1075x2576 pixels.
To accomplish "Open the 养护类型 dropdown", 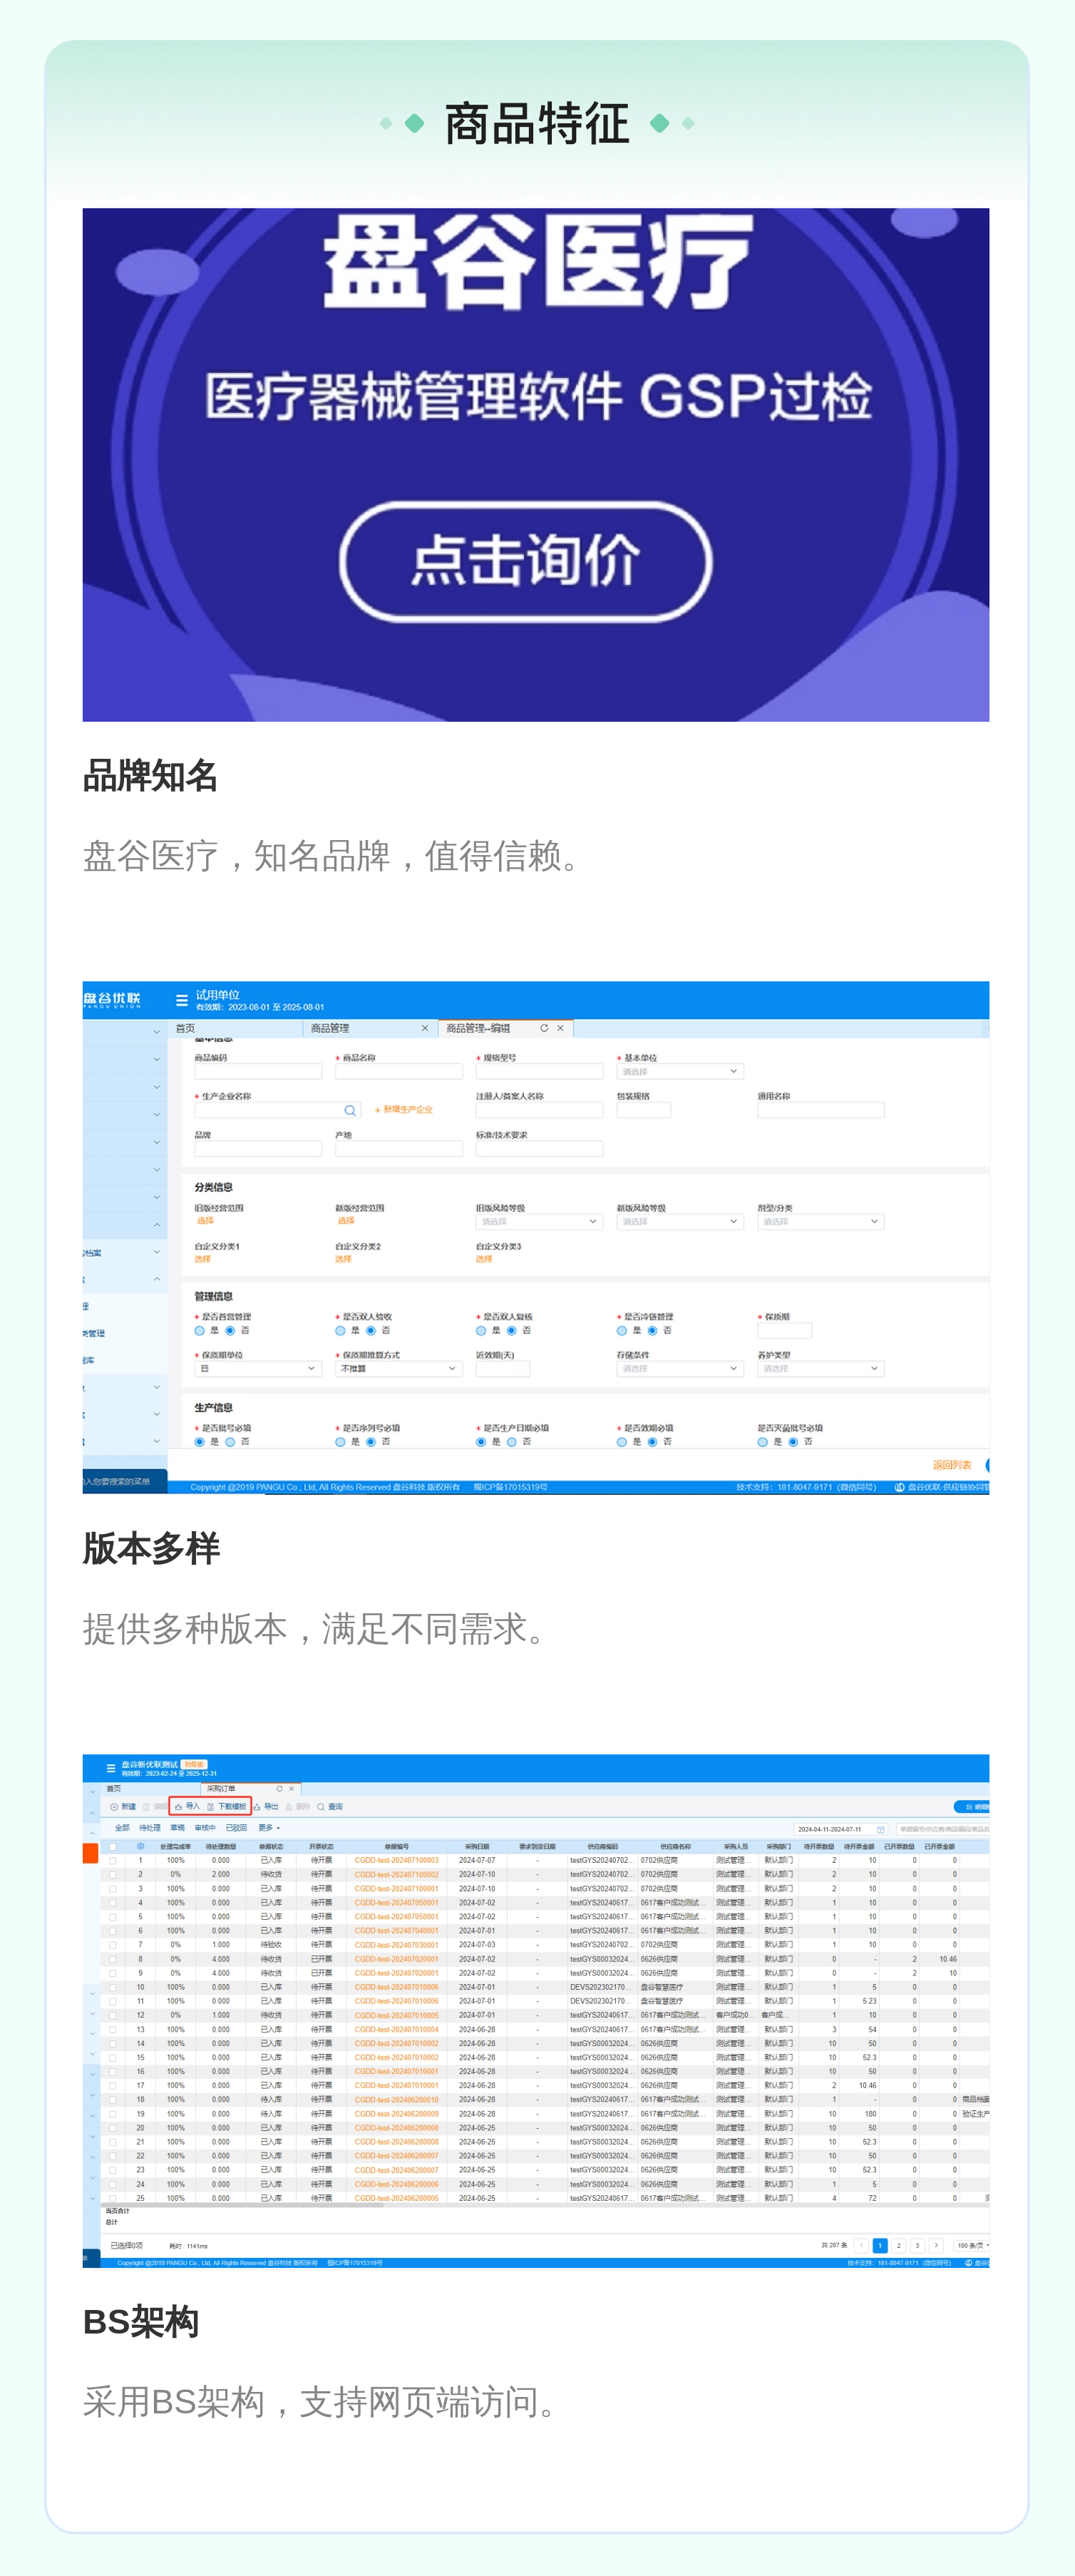I will pyautogui.click(x=821, y=1369).
